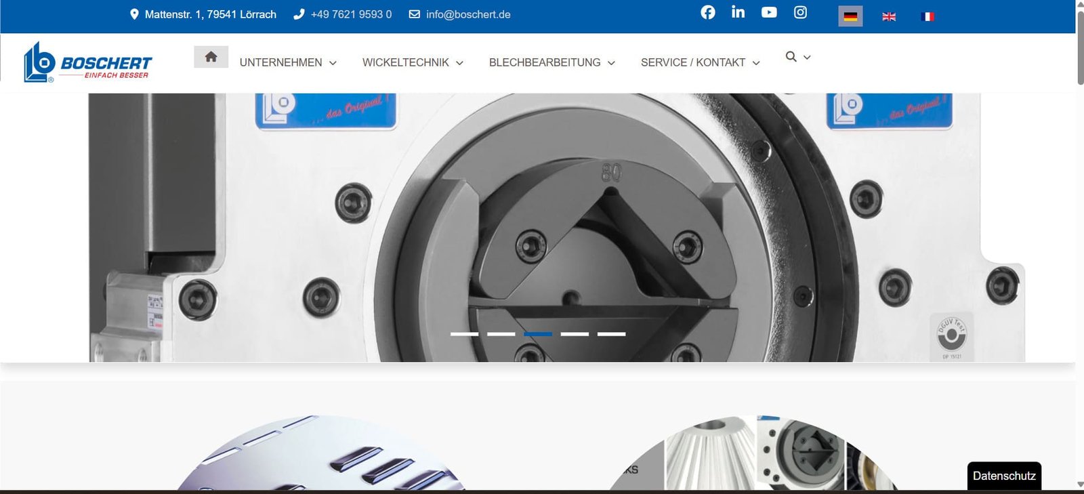Go to home page via house icon
The image size is (1084, 494).
click(211, 57)
